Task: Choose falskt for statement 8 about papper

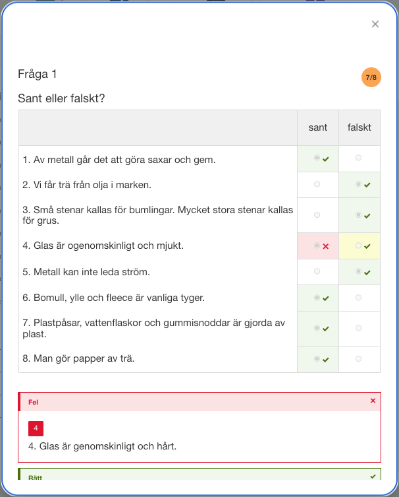Action: coord(358,359)
